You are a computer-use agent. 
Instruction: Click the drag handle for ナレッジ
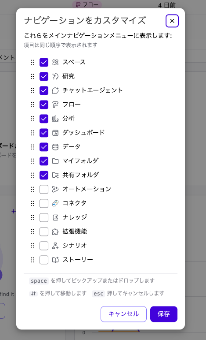[x=33, y=217]
